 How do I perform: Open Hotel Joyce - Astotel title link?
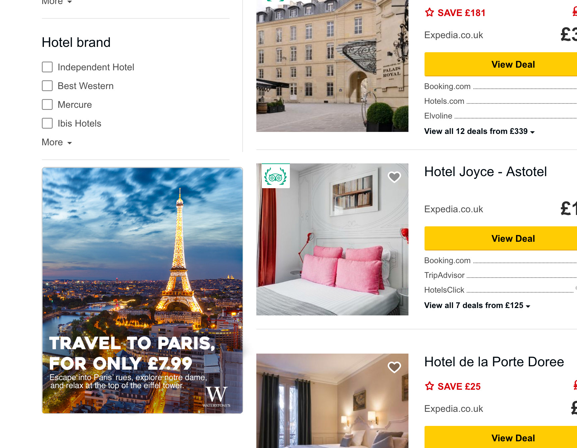tap(486, 172)
